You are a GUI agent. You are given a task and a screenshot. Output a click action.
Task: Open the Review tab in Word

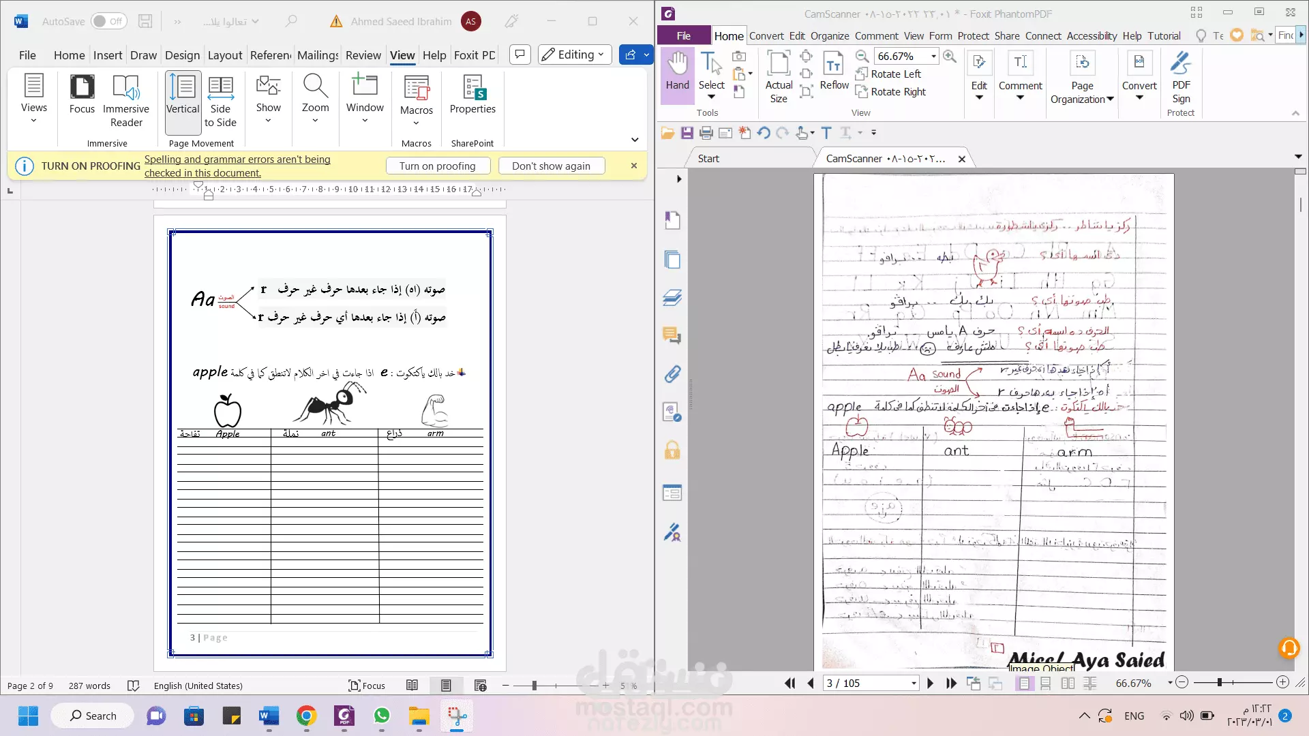pos(363,55)
